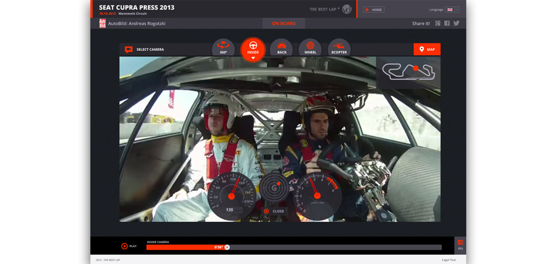This screenshot has height=264, width=546.
Task: Switch to the Wheel camera
Action: point(310,48)
